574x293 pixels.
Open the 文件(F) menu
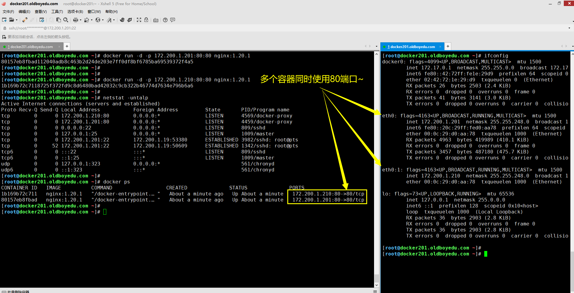point(8,12)
